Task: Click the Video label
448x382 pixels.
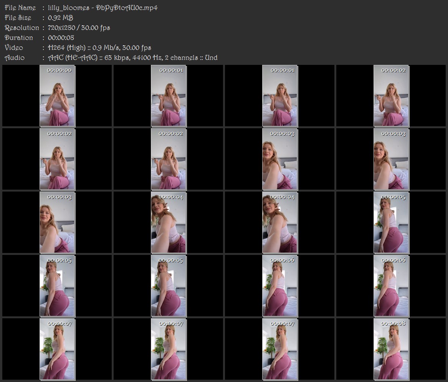Action: pyautogui.click(x=14, y=48)
